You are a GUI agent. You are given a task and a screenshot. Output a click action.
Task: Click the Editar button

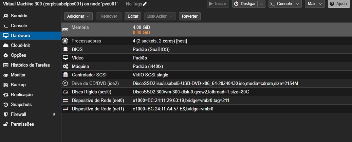tap(133, 16)
